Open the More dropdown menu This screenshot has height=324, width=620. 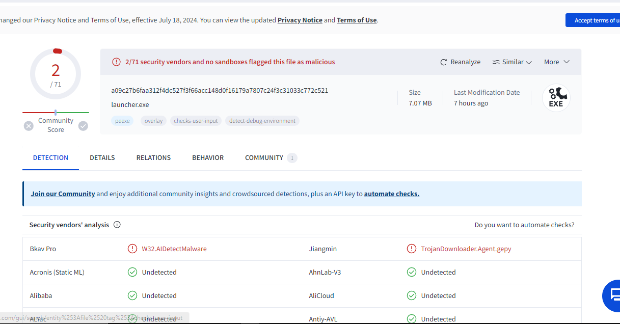coord(556,62)
